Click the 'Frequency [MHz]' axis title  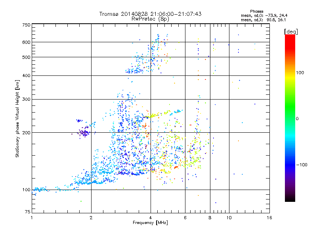150,223
